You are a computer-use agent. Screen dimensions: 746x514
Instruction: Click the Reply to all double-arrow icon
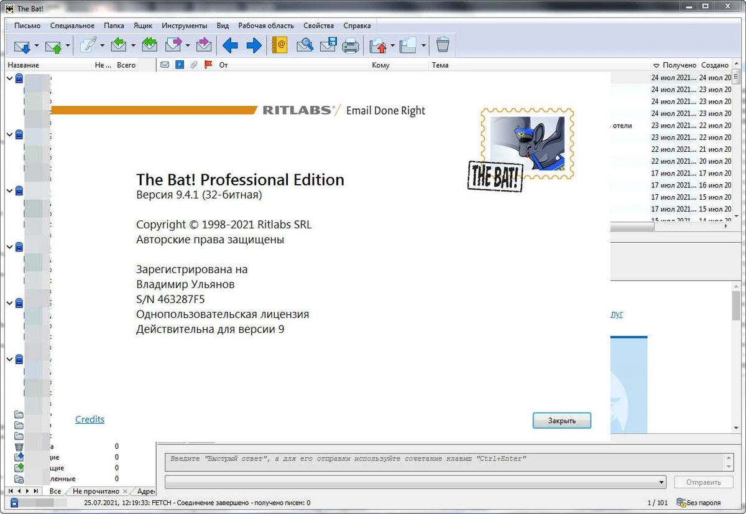pyautogui.click(x=150, y=45)
